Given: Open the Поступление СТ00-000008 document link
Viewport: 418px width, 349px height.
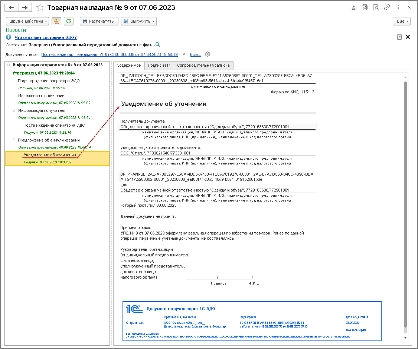Looking at the screenshot, I should tap(109, 54).
